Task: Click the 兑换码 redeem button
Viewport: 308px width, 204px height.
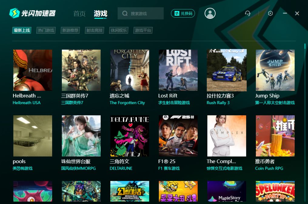Action: tap(183, 13)
